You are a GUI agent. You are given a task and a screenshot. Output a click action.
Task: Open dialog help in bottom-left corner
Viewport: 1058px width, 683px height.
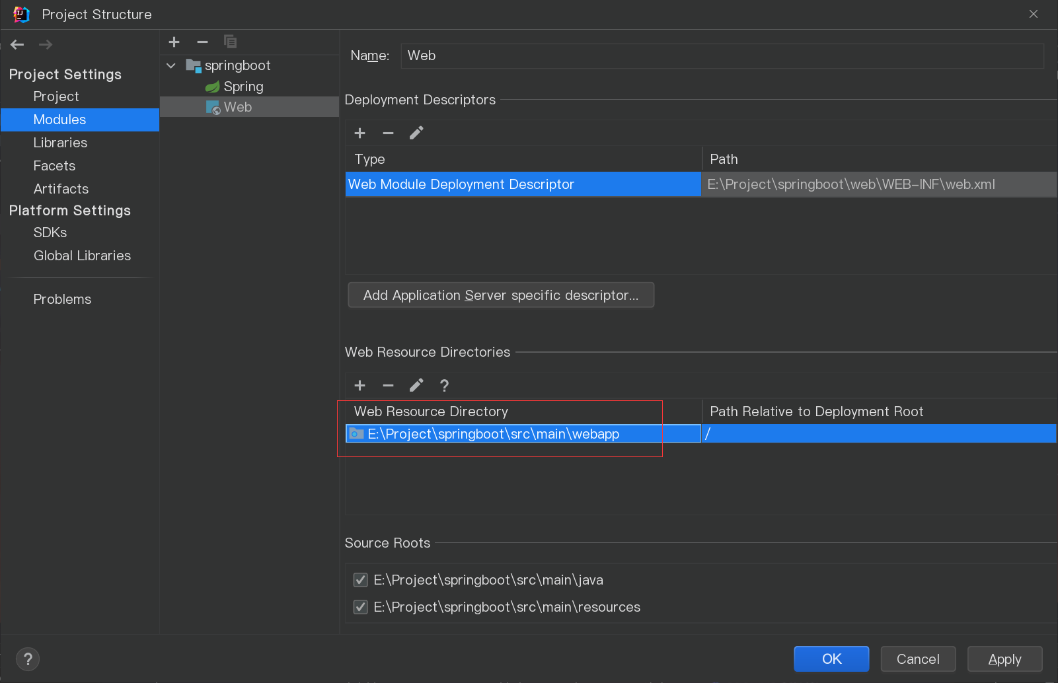pyautogui.click(x=28, y=659)
